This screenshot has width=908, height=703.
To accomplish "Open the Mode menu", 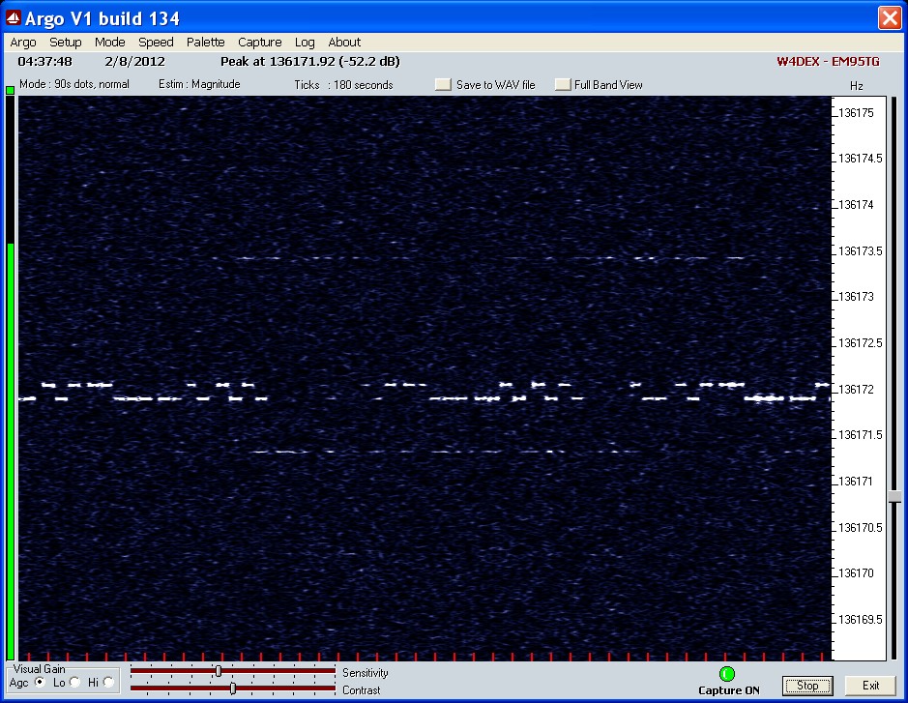I will [x=110, y=43].
